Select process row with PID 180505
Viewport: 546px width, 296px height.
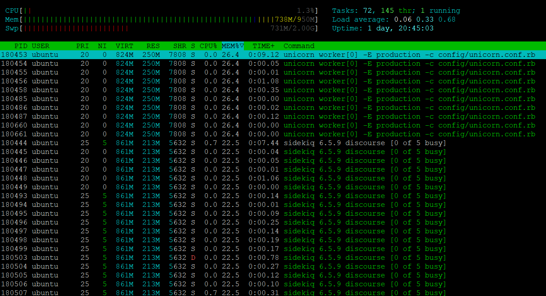tap(273, 275)
